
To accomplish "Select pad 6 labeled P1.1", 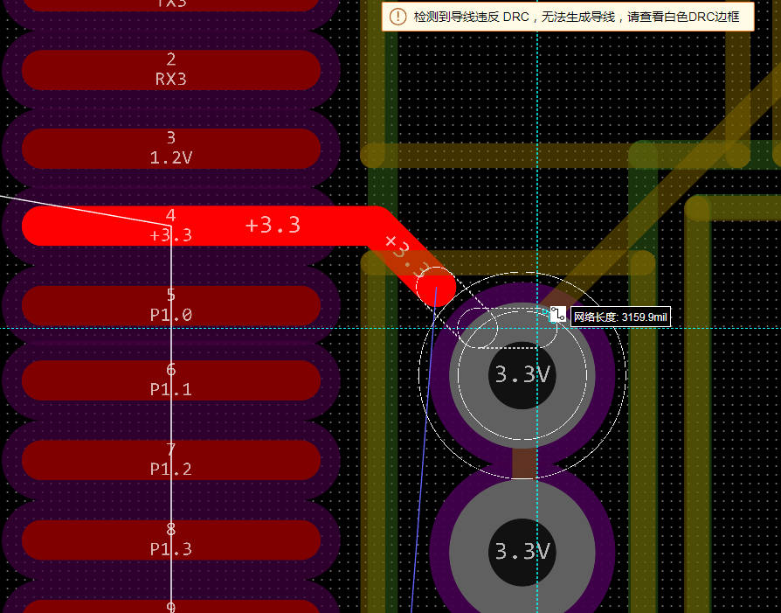I will [171, 380].
